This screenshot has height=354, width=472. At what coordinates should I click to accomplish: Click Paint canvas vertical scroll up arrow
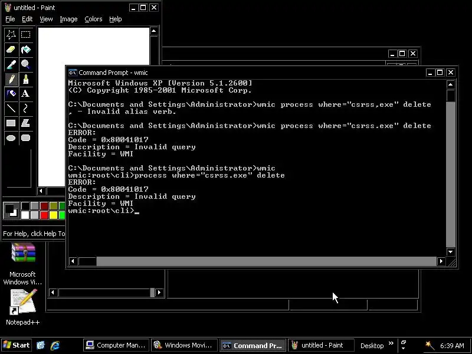click(154, 31)
